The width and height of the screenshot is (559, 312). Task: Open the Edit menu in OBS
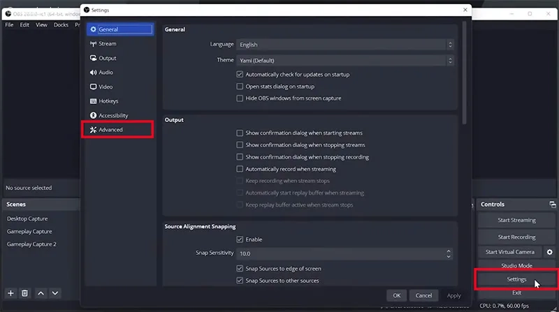point(24,25)
